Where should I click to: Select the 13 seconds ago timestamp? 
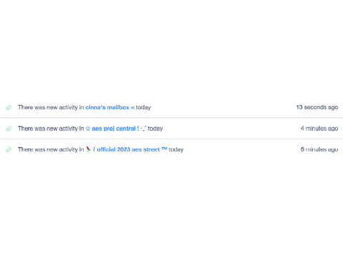click(x=317, y=107)
